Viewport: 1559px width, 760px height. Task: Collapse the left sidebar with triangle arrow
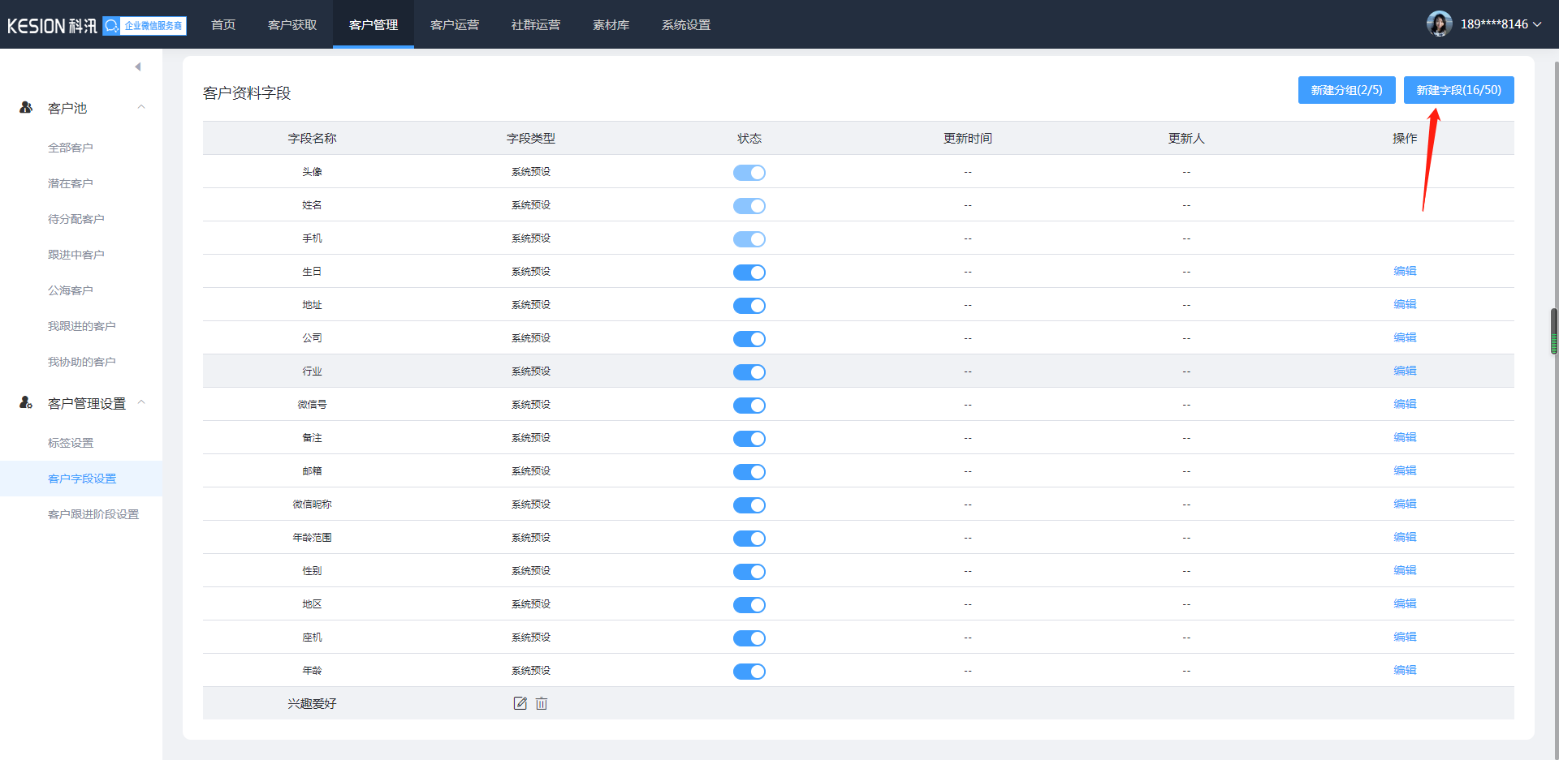tap(138, 67)
